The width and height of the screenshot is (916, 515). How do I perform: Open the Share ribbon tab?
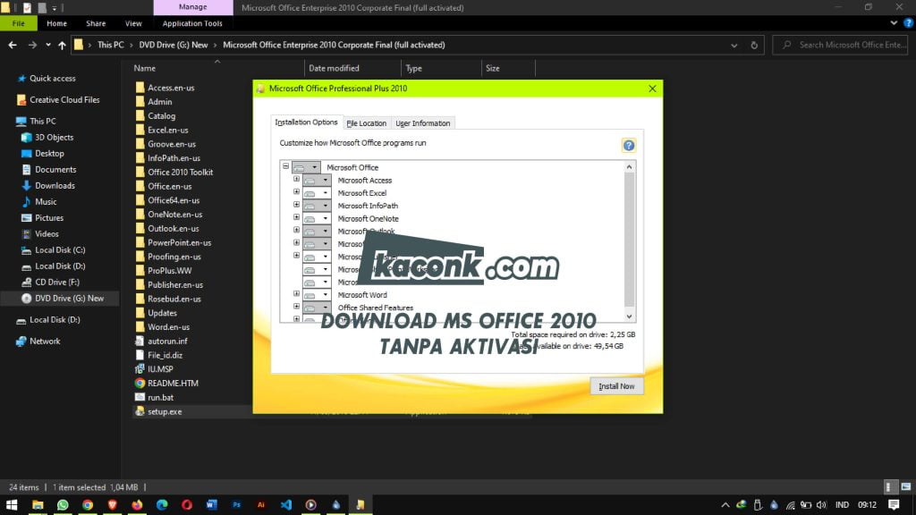[x=96, y=23]
